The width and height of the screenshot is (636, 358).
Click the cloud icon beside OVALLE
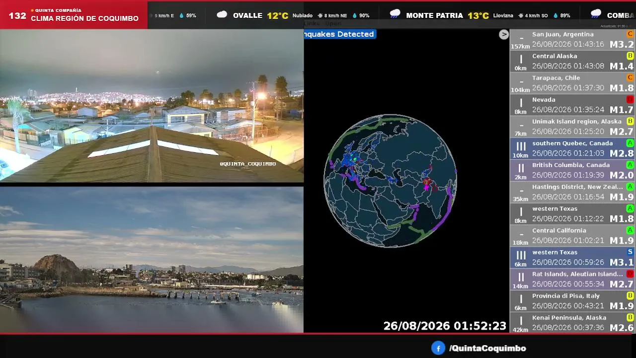pyautogui.click(x=222, y=14)
